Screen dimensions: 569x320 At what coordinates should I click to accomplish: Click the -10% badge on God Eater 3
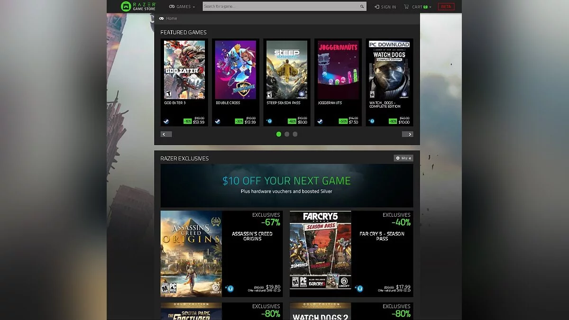click(188, 121)
